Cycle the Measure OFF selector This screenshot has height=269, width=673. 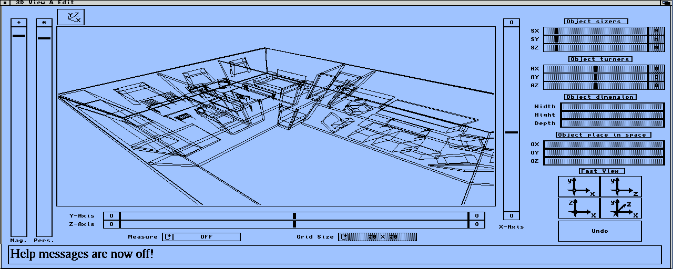[x=206, y=237]
